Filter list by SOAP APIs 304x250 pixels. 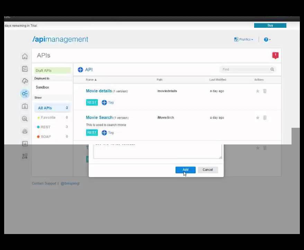coord(53,136)
